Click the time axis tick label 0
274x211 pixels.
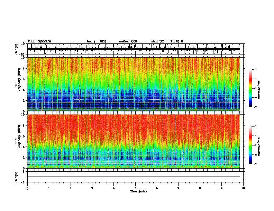27,188
